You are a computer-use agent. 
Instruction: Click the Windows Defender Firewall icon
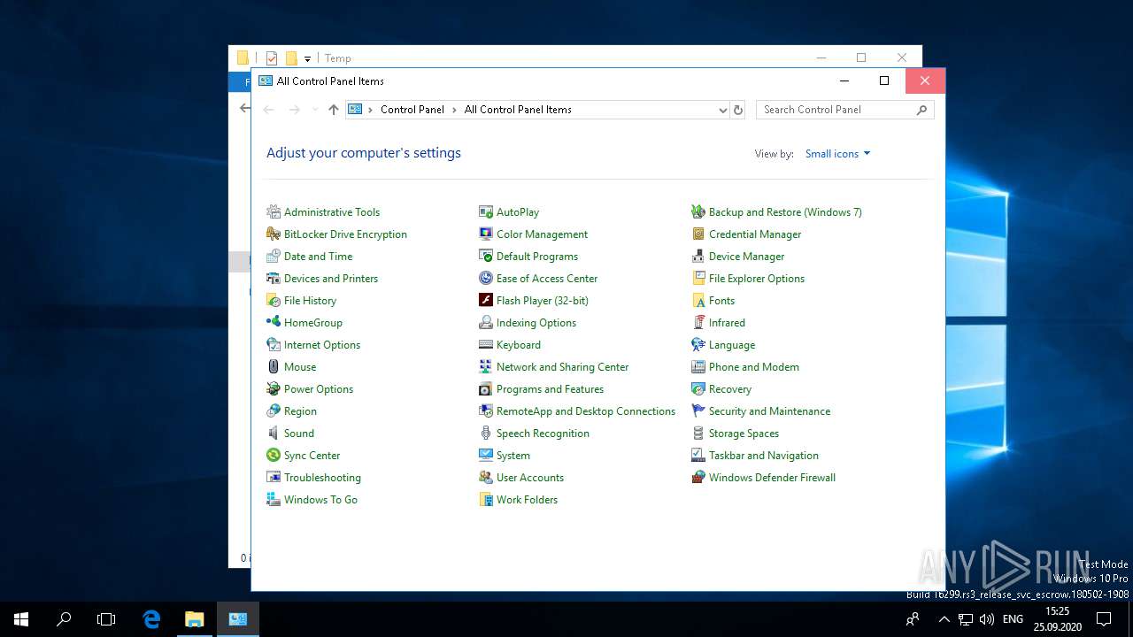pyautogui.click(x=698, y=478)
